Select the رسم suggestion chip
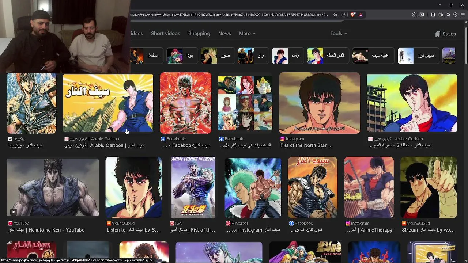The height and width of the screenshot is (263, 468). pyautogui.click(x=288, y=56)
